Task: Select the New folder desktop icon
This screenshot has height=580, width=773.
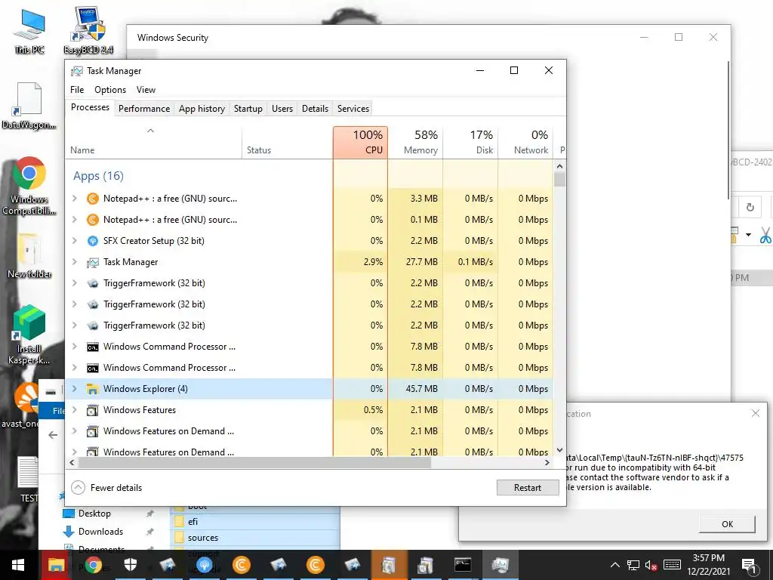Action: point(29,255)
